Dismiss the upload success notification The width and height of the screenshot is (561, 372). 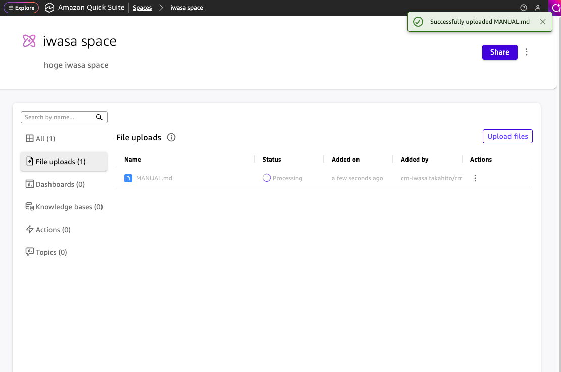click(542, 22)
